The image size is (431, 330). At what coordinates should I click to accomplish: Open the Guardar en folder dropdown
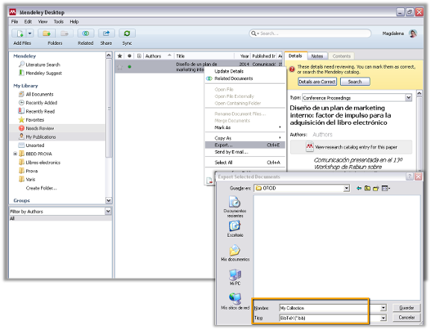(x=347, y=188)
